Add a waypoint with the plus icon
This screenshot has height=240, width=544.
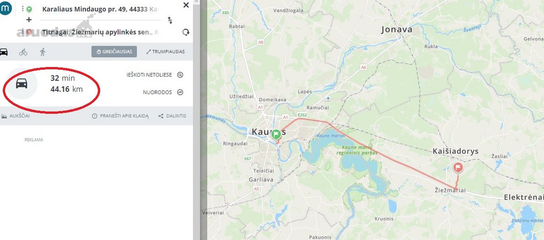(x=29, y=19)
